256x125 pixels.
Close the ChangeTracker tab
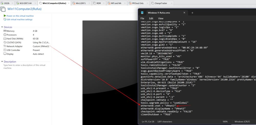[x=172, y=3]
